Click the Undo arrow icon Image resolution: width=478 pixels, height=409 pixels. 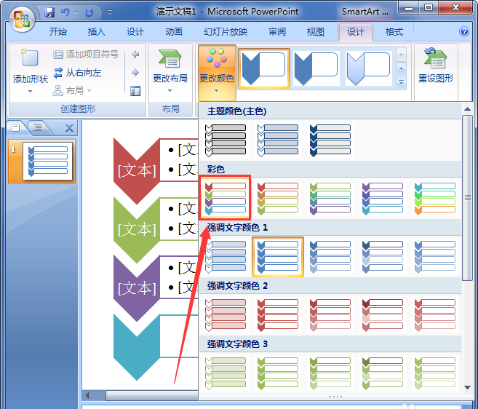point(65,12)
